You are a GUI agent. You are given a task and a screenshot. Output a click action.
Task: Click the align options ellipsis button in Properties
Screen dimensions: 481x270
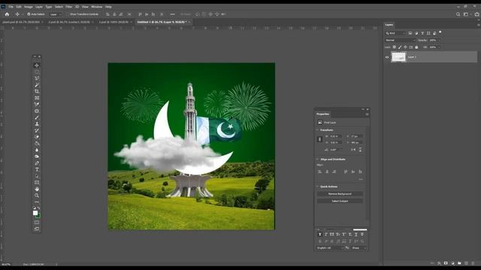(361, 179)
